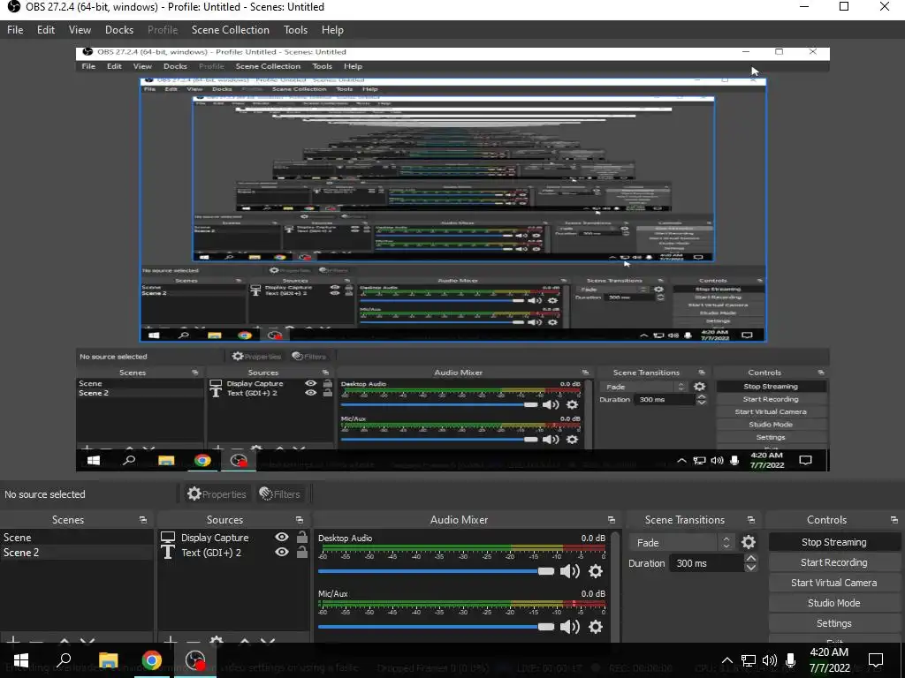The image size is (905, 678).
Task: Mute the Desktop Audio speaker icon
Action: point(569,571)
